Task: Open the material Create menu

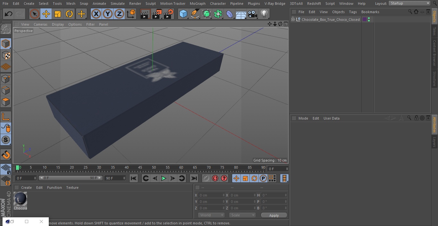Action: click(26, 188)
